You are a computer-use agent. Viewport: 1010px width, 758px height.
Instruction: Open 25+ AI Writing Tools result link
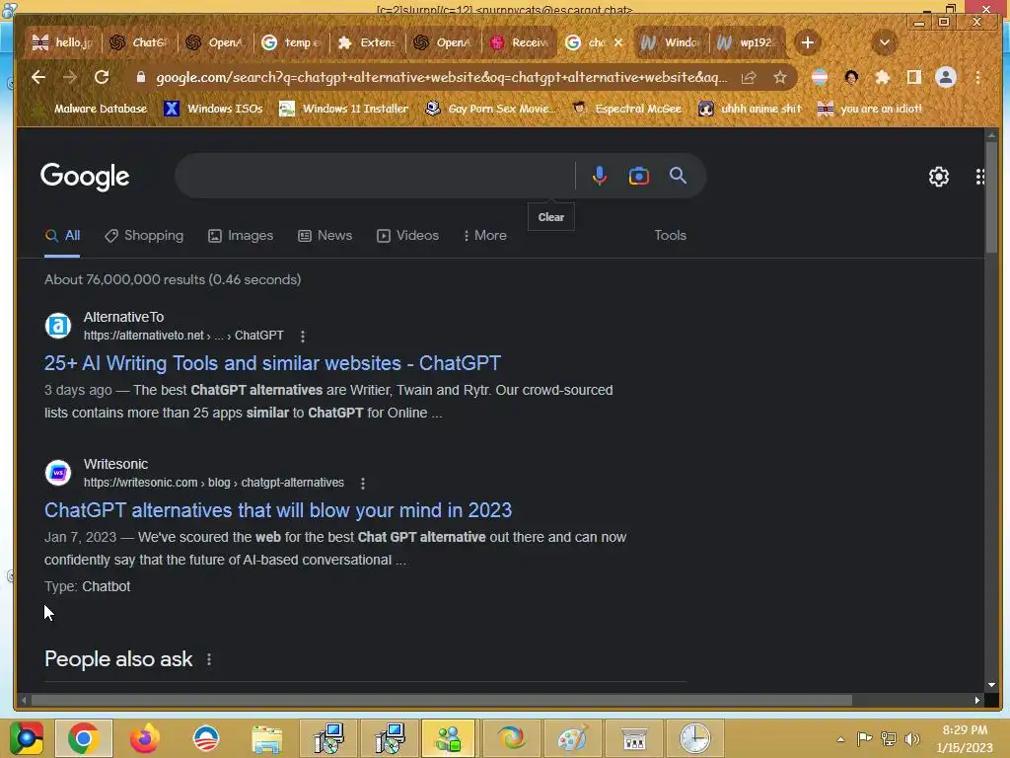(272, 363)
